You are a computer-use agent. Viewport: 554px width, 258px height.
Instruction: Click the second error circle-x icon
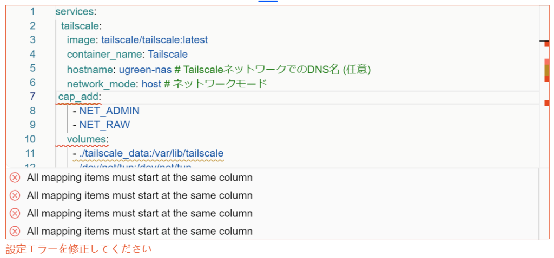(x=15, y=195)
